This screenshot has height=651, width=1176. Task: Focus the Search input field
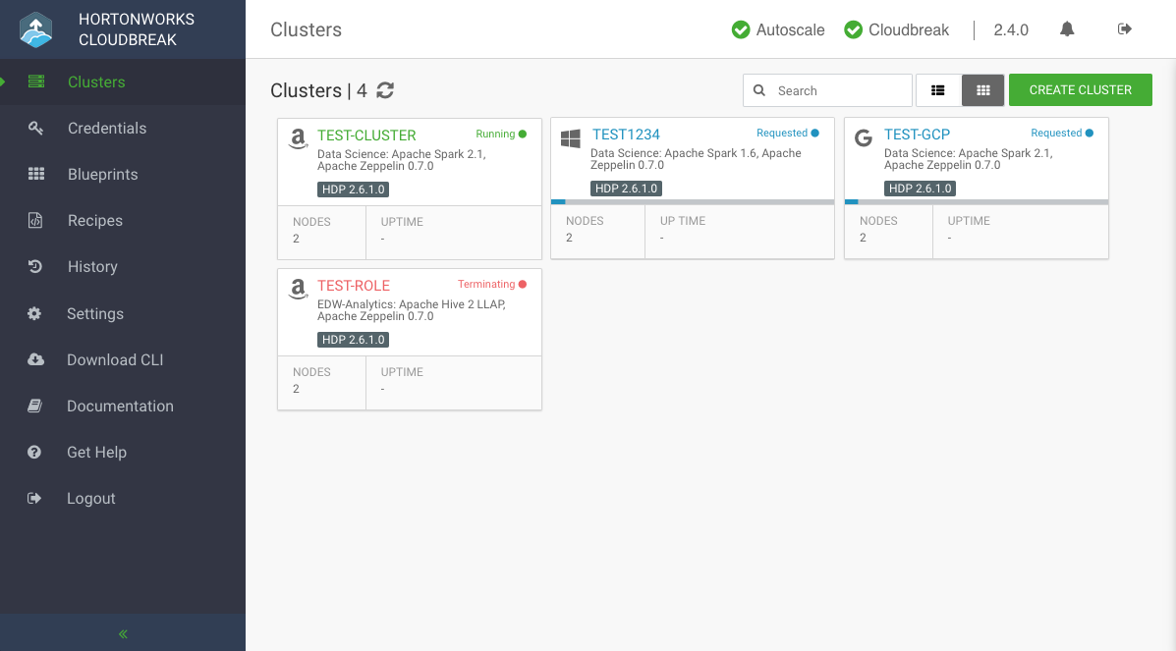[827, 90]
